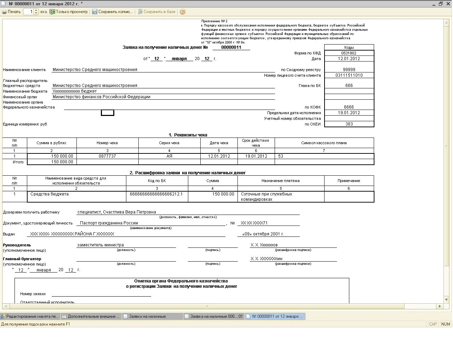
Task: Open Заявка на наличные 000...:01 tab
Action: tap(214, 316)
